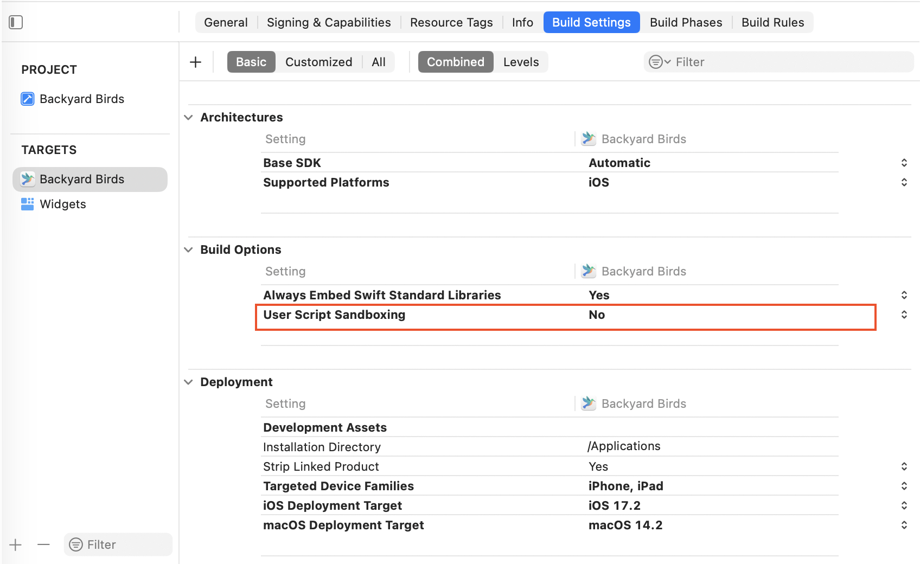
Task: Click the remove target minus icon
Action: 44,545
